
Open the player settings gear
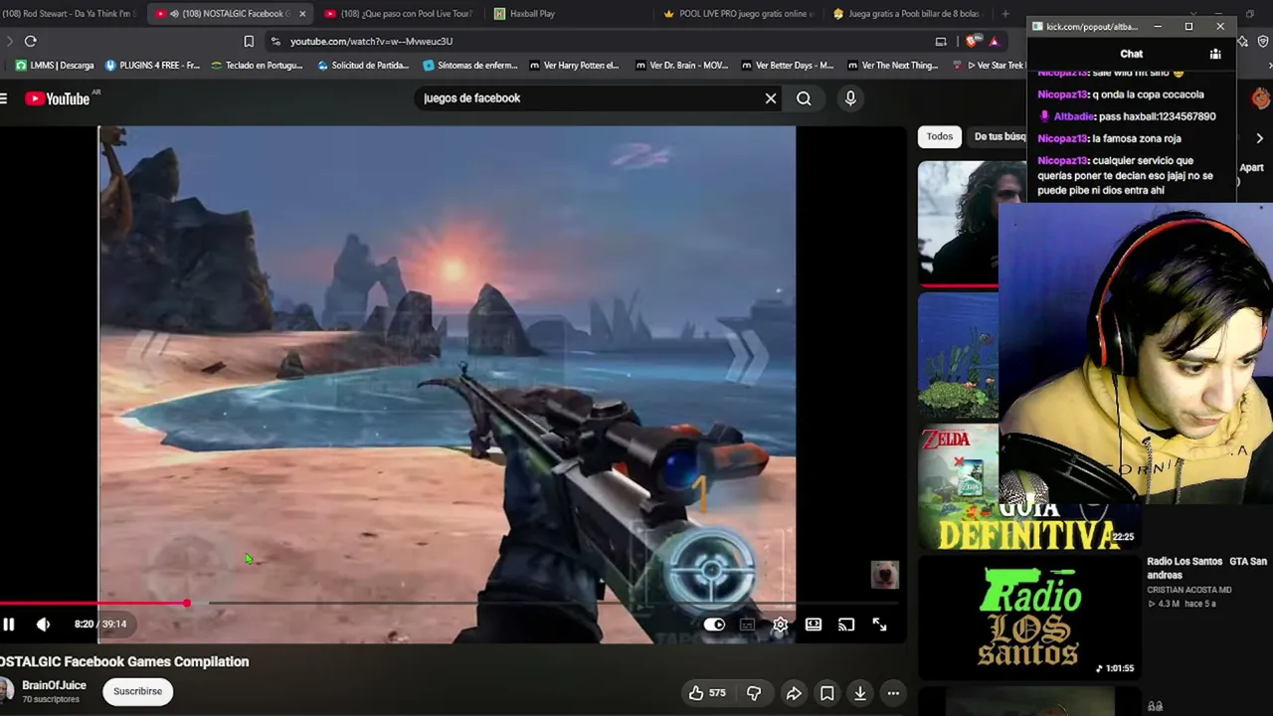click(781, 625)
